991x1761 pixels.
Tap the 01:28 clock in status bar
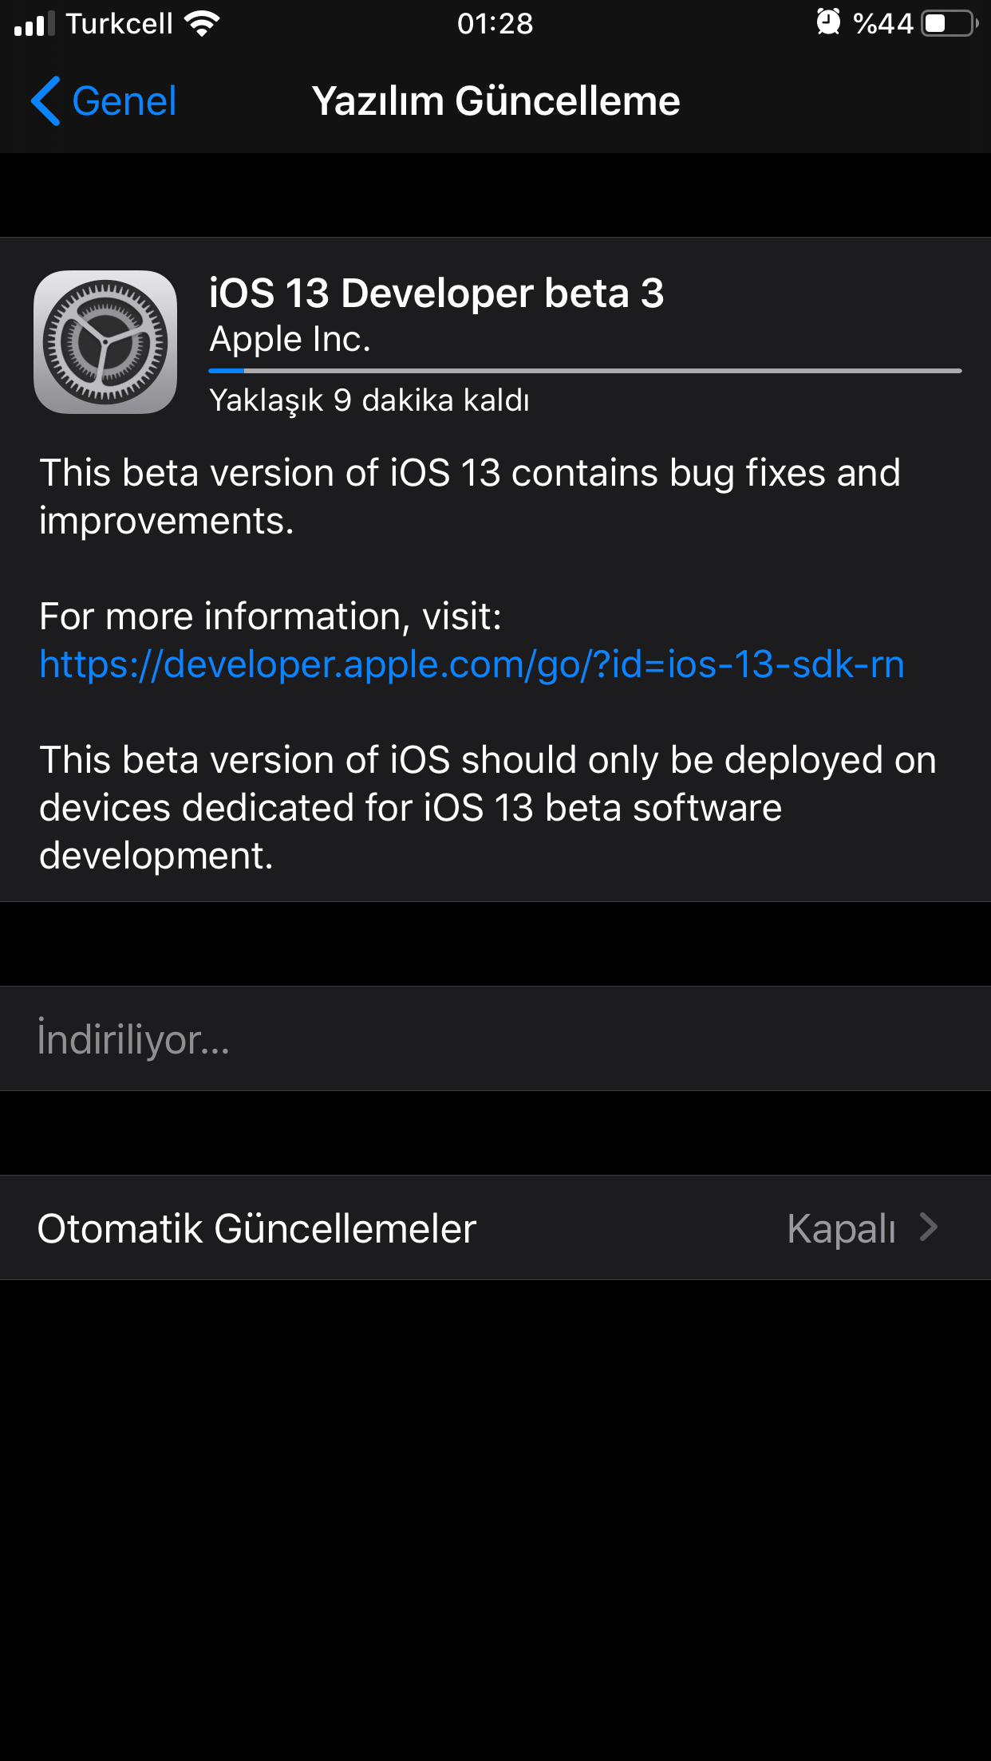(495, 24)
